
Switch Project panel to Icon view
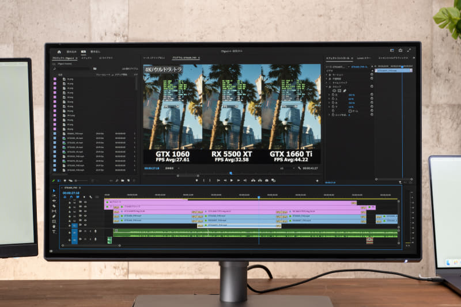click(65, 181)
